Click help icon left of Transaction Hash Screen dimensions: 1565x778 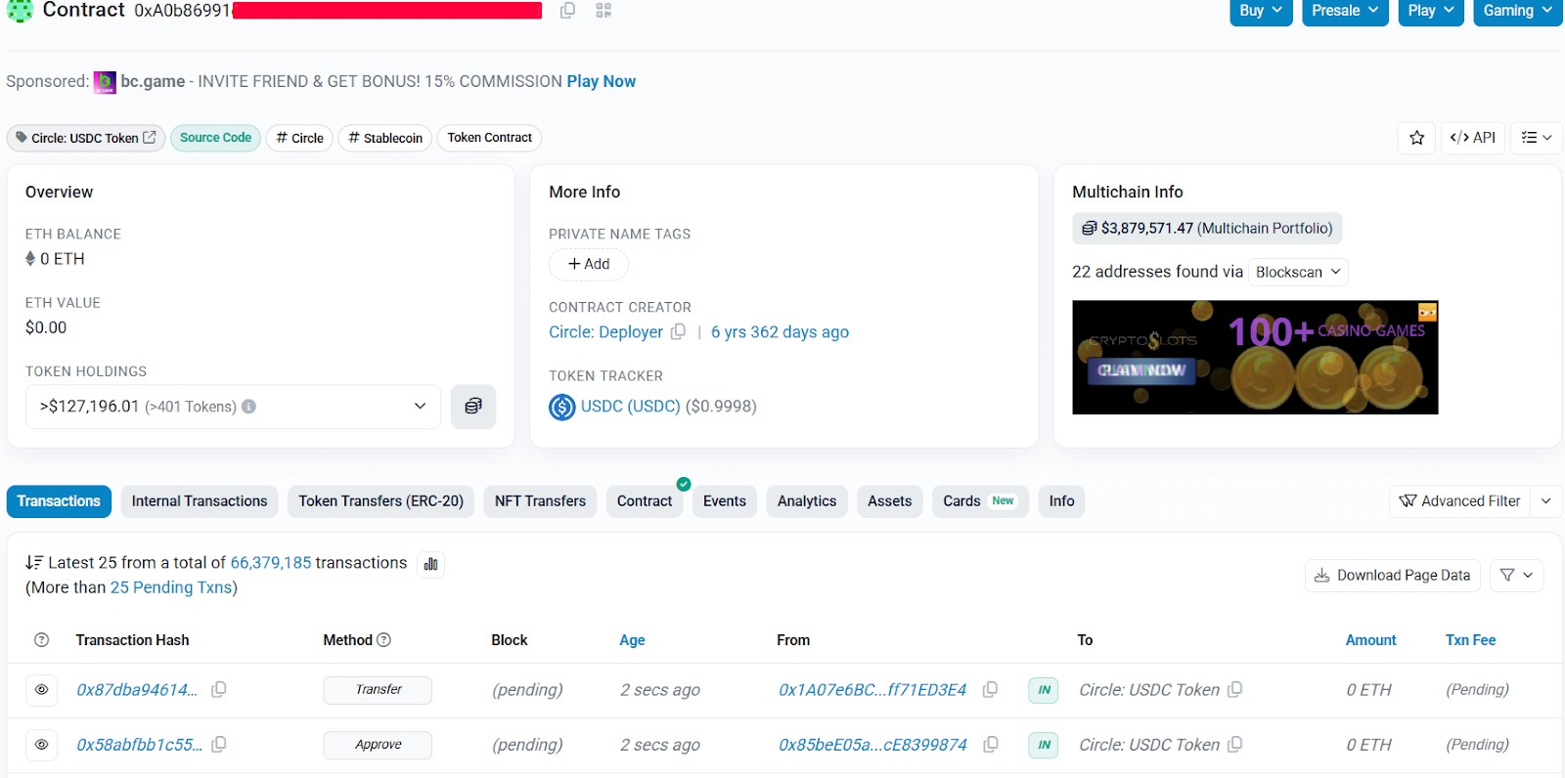tap(41, 640)
